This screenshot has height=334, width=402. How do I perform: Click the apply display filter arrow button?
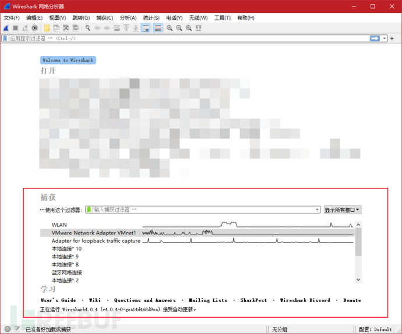point(375,38)
